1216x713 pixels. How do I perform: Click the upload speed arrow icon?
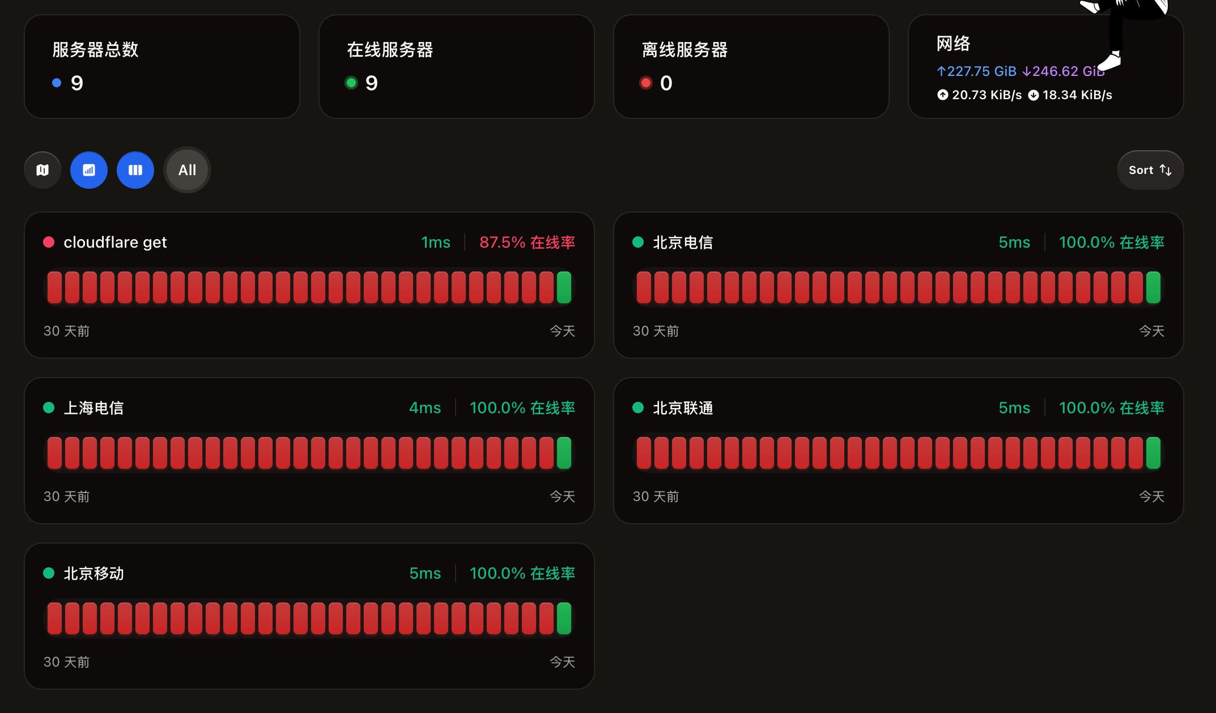[x=942, y=95]
